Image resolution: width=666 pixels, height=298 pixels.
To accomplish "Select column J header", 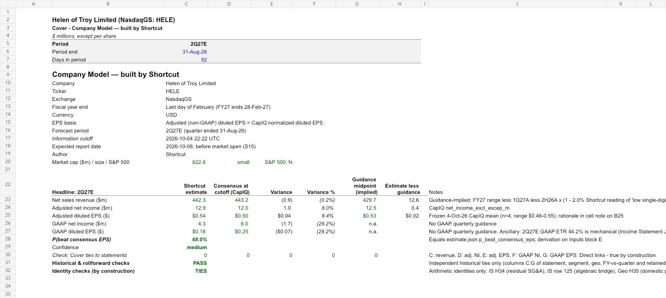I will (517, 4).
